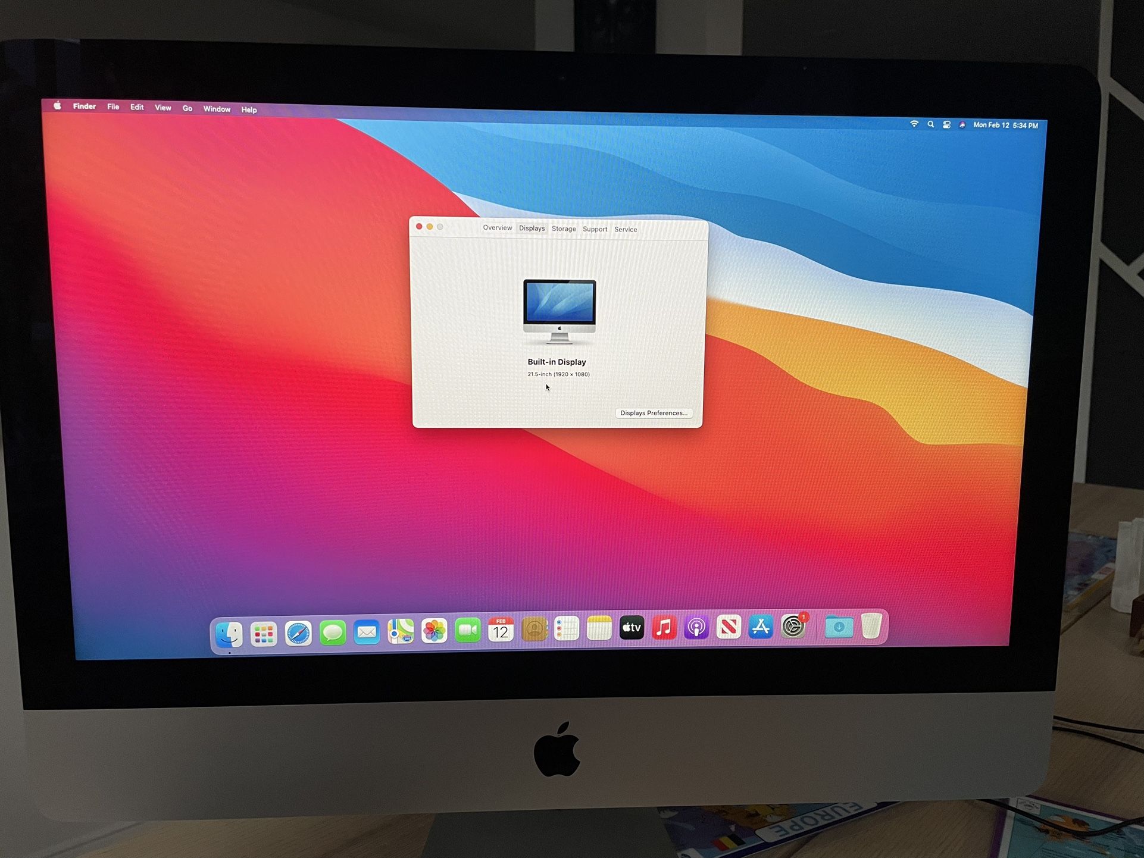Open the View menu
Image resolution: width=1144 pixels, height=858 pixels.
point(163,108)
